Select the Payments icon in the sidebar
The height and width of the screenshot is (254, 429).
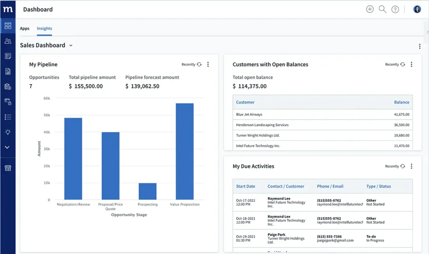coord(8,86)
